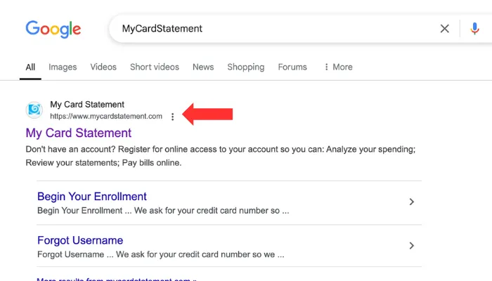This screenshot has width=492, height=281.
Task: Open the My Card Statement purple title link
Action: coord(79,133)
